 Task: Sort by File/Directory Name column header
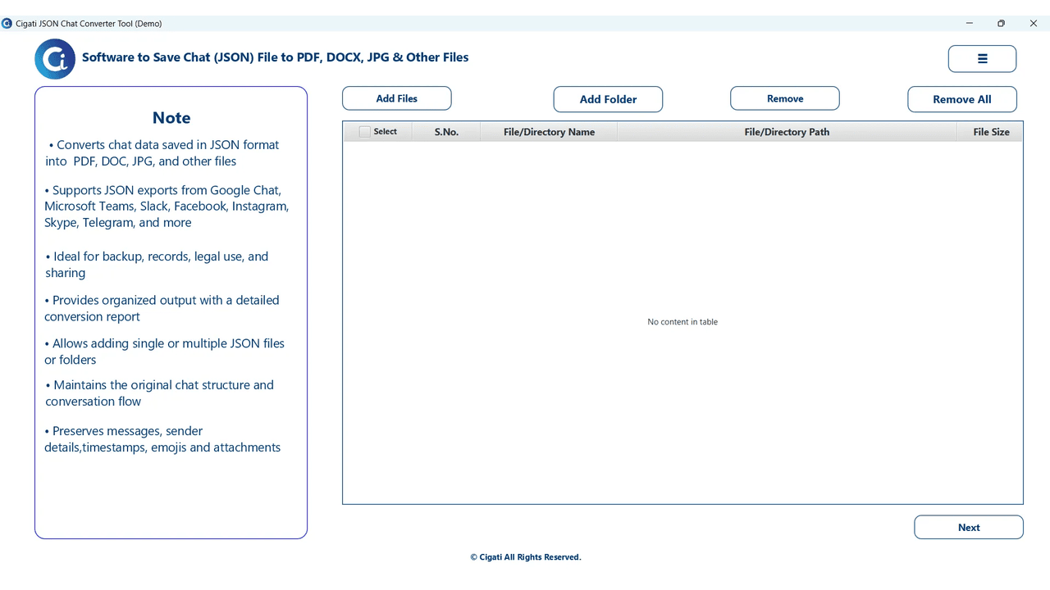click(x=549, y=132)
